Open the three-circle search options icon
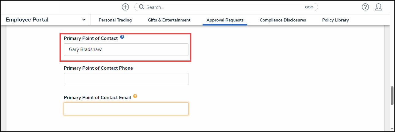The image size is (395, 132). (309, 7)
